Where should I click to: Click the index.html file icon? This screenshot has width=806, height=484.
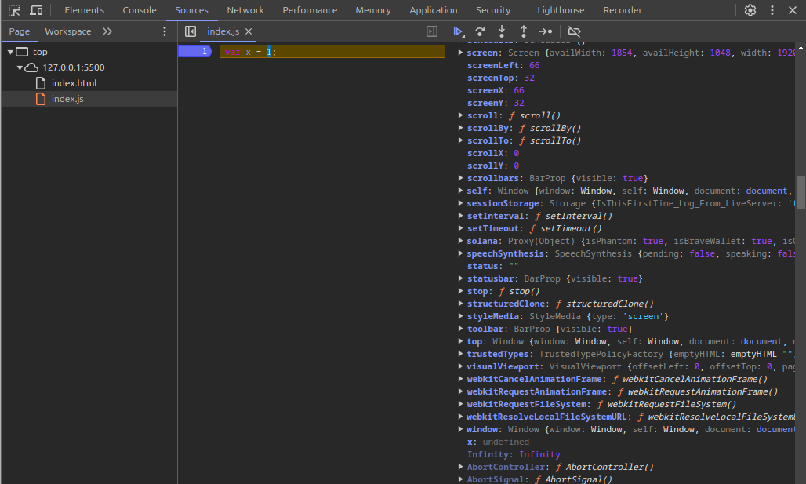pos(41,83)
